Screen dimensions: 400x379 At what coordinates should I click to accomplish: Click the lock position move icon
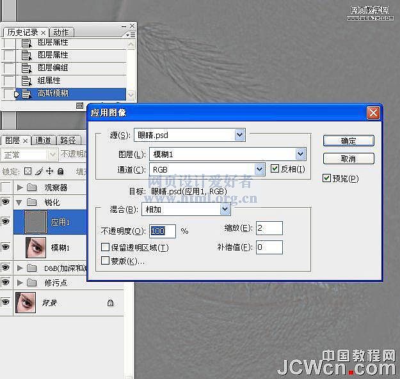coord(49,171)
